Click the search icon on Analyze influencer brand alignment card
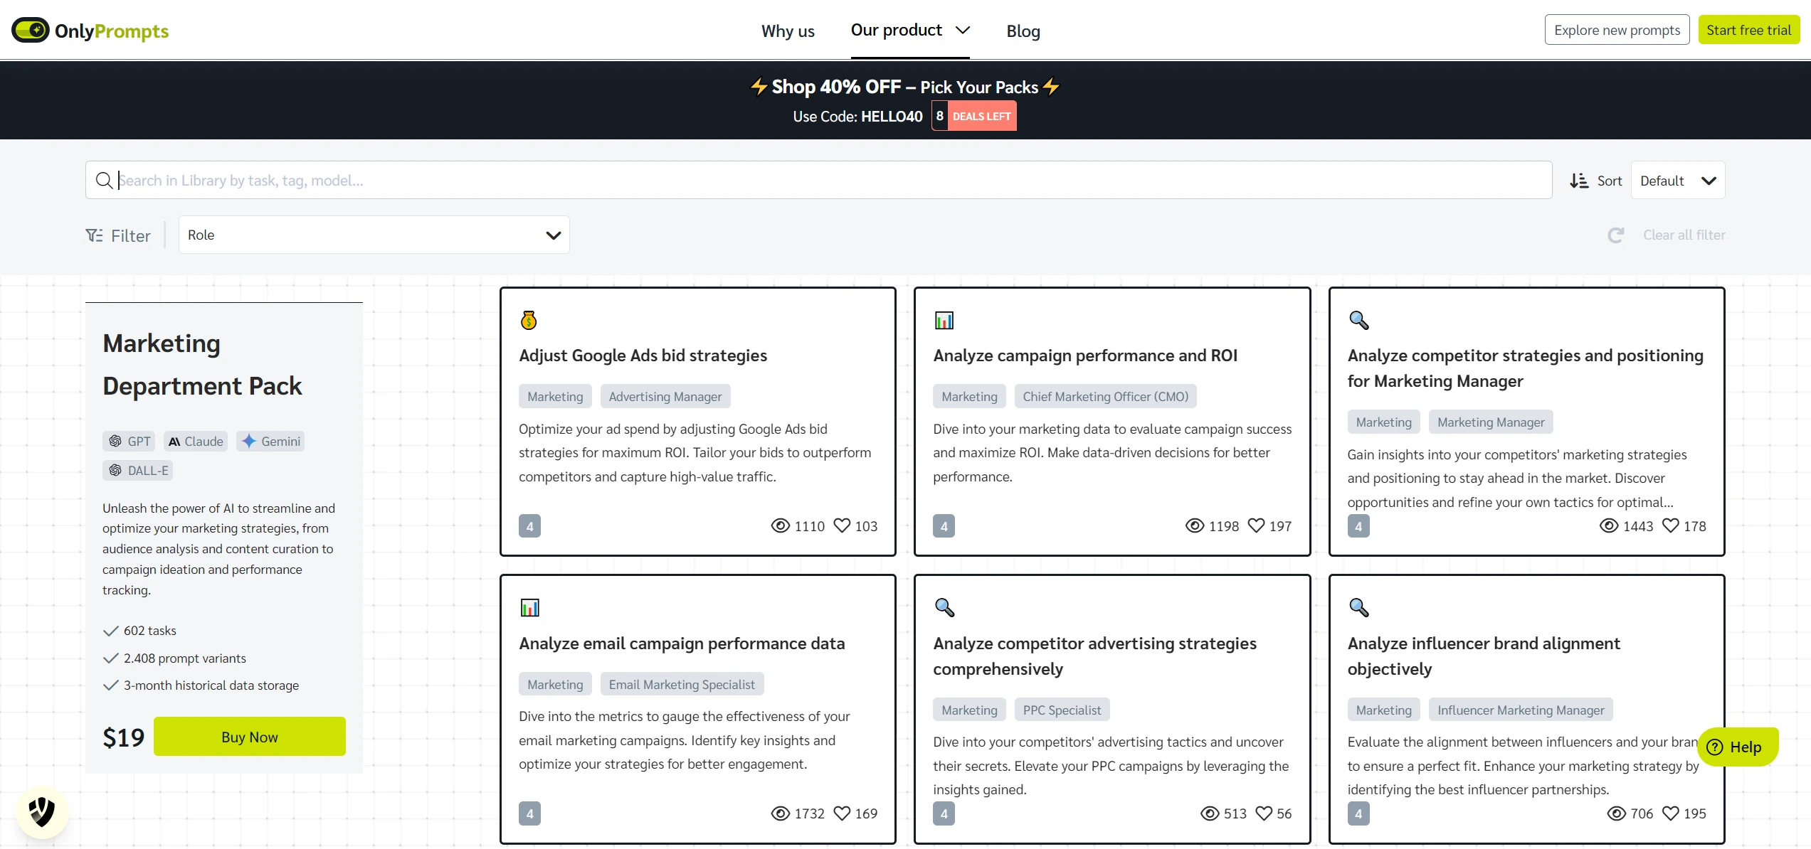This screenshot has width=1811, height=849. pos(1358,608)
